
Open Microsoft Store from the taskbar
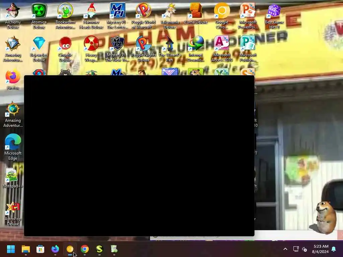(40, 249)
